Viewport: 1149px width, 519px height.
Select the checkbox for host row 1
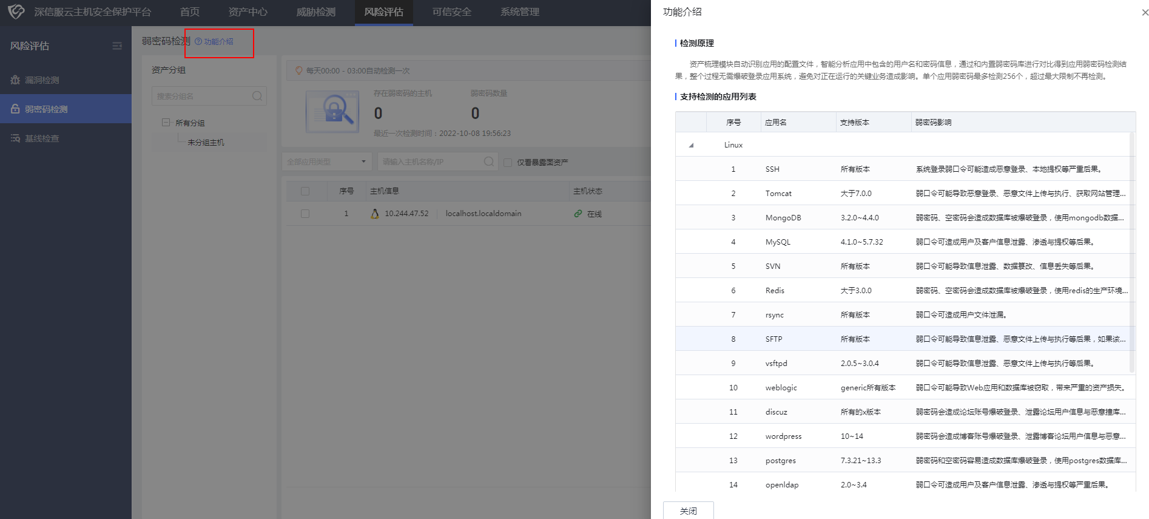(x=305, y=214)
